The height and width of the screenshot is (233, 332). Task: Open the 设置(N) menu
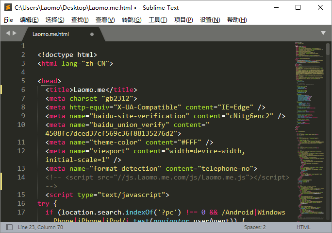(210, 20)
